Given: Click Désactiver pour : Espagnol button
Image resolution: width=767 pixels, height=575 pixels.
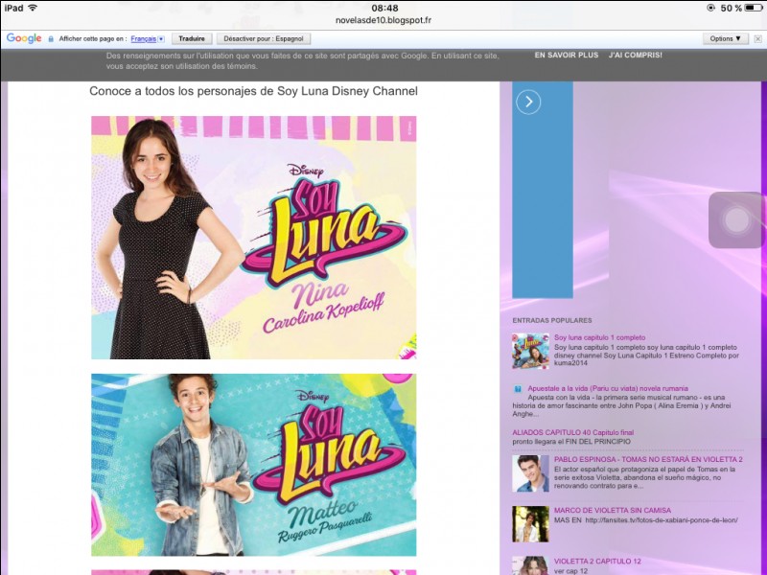Looking at the screenshot, I should [264, 38].
